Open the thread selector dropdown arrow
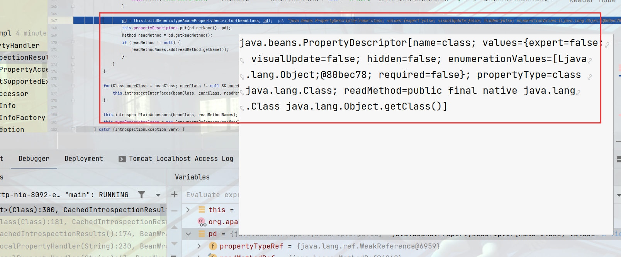 coord(158,195)
